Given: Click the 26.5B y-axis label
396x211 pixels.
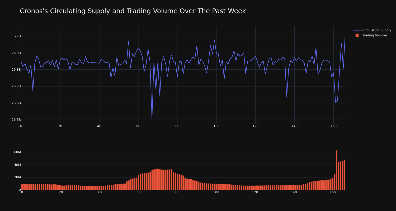Looking at the screenshot, I should pos(16,120).
